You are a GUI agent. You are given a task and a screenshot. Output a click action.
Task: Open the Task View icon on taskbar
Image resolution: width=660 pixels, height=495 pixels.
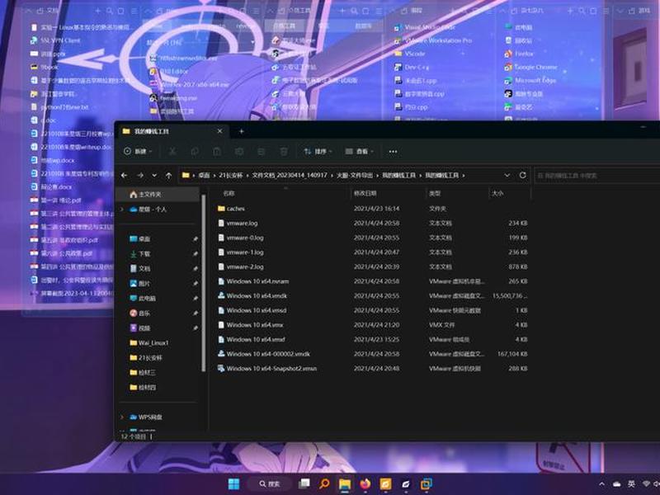(304, 484)
